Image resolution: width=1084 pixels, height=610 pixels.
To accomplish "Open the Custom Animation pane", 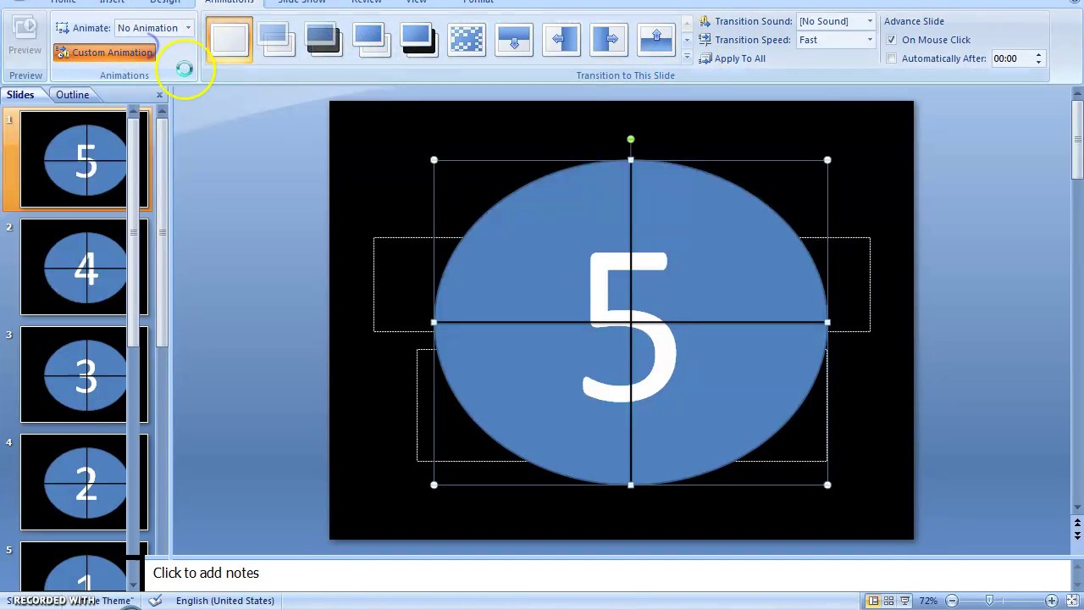I will coord(104,53).
